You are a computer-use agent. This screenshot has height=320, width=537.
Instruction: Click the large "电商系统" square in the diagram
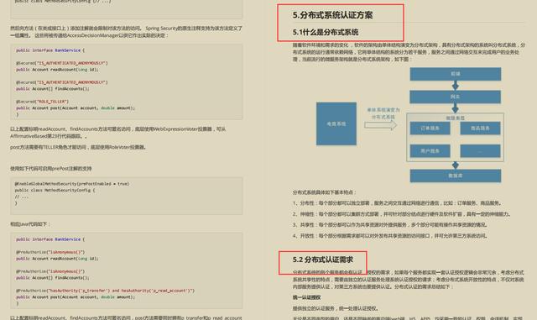point(336,123)
